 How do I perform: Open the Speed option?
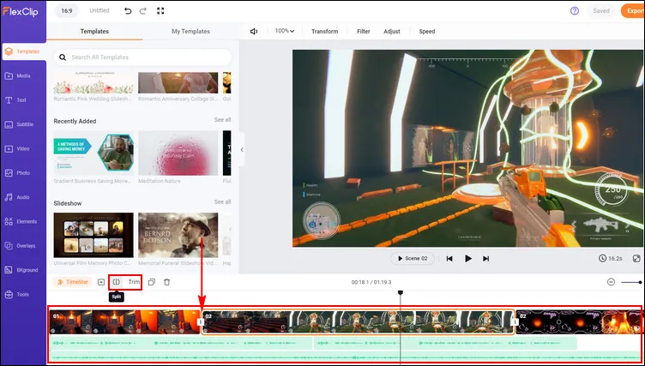427,31
